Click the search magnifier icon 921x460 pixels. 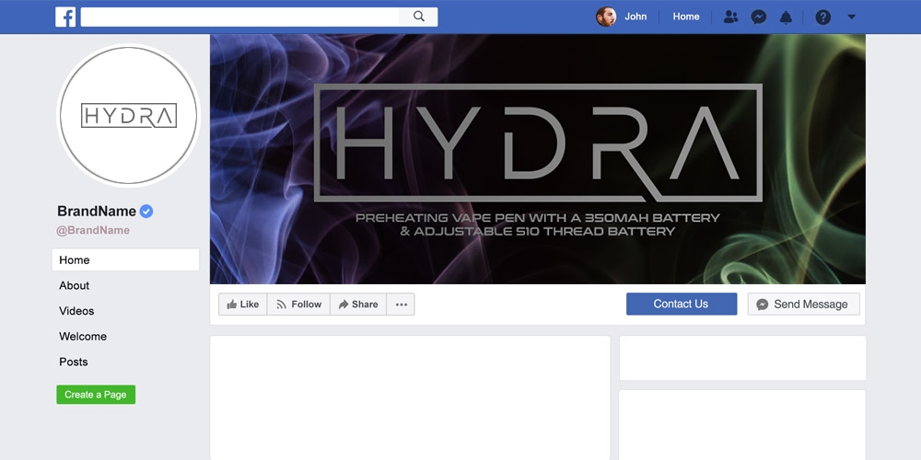click(419, 17)
